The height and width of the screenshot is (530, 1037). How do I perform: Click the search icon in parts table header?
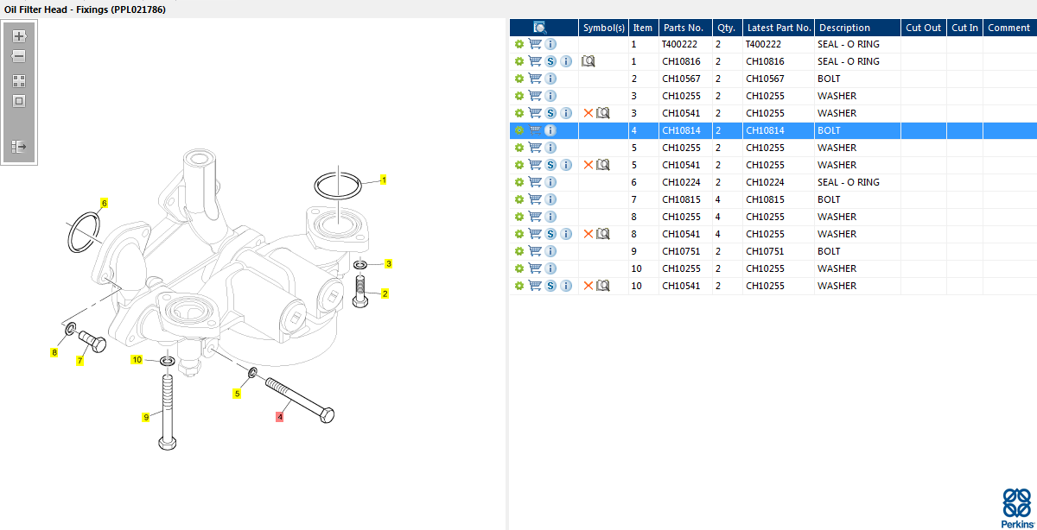[x=540, y=28]
